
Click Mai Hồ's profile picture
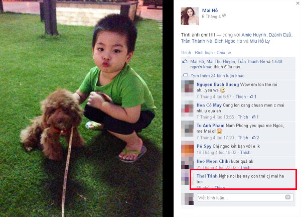190,16
